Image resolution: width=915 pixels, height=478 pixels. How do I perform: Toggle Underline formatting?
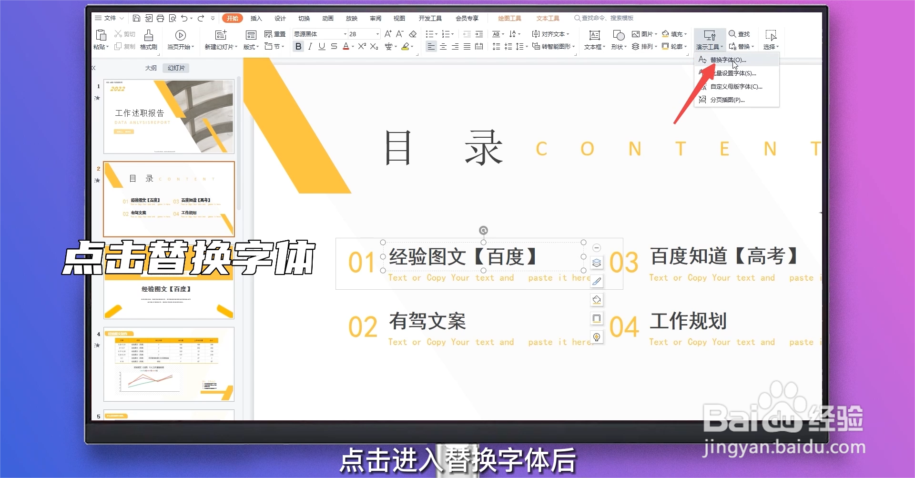click(x=322, y=46)
